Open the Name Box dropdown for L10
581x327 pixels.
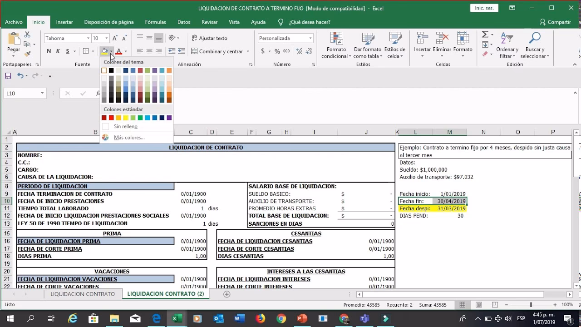click(x=42, y=93)
